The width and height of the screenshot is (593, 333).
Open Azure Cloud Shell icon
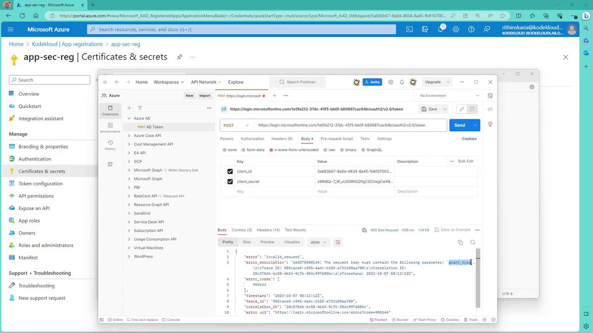[410, 29]
